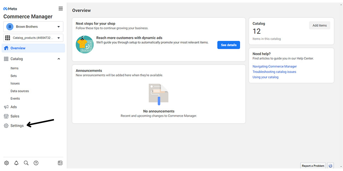This screenshot has height=171, width=343.
Task: Click the Brown Brothers avatar icon
Action: [x=10, y=27]
